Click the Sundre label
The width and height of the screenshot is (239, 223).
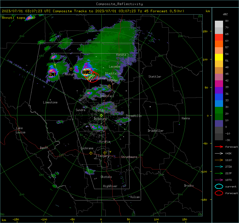tap(80, 110)
